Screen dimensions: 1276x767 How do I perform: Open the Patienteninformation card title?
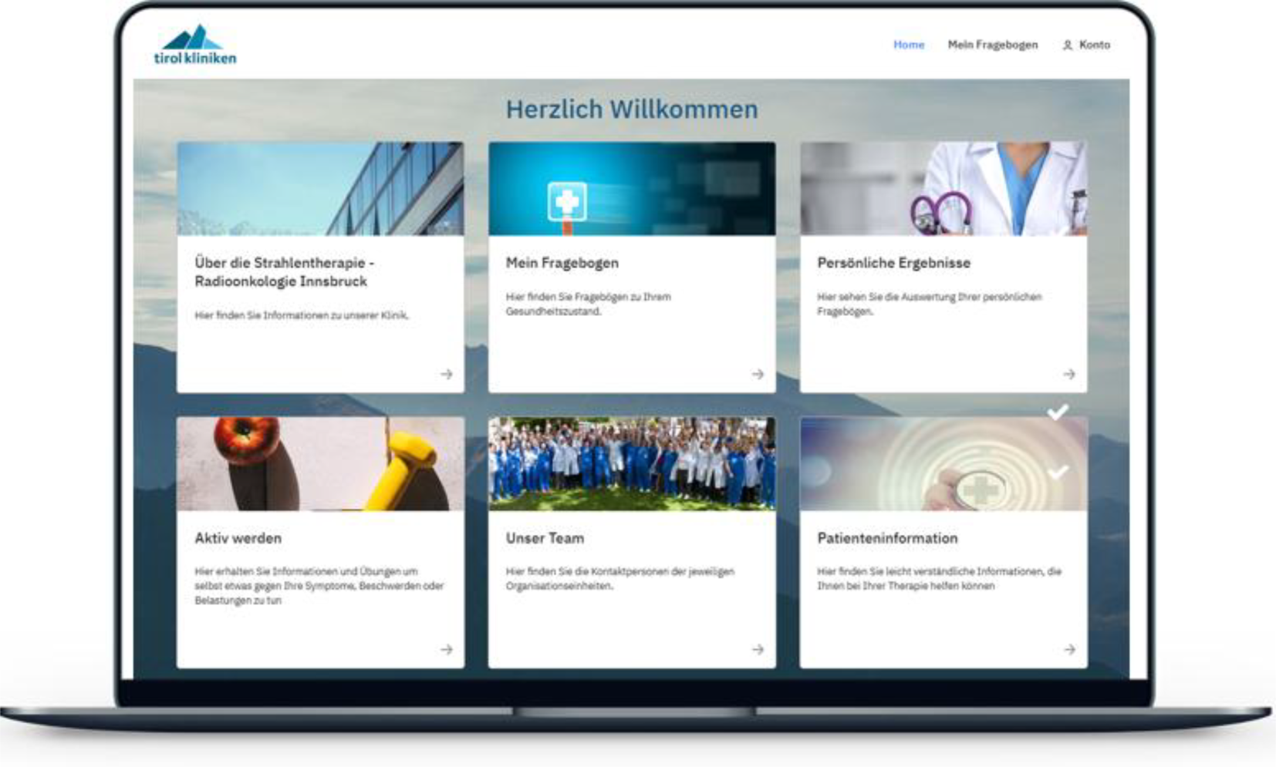887,538
